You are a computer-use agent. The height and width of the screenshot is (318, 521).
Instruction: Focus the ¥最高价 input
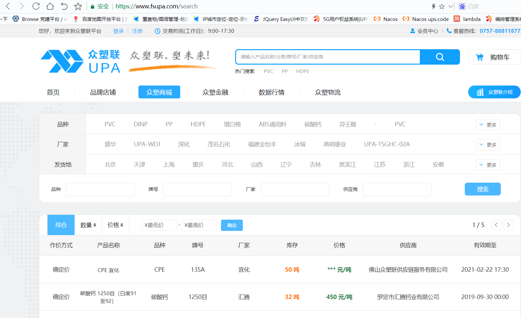[199, 225]
